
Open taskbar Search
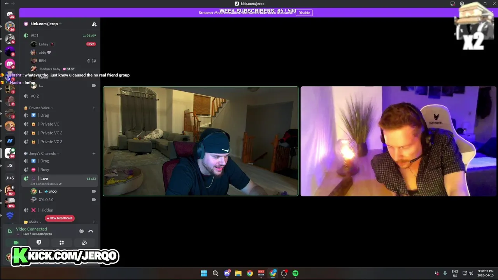[x=216, y=273]
